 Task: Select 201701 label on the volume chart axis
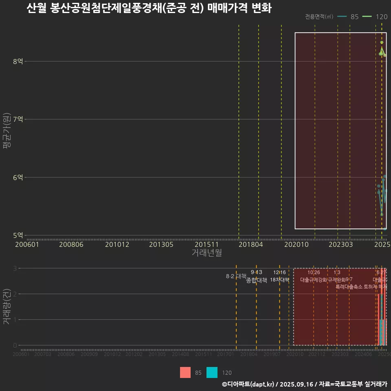(x=225, y=354)
